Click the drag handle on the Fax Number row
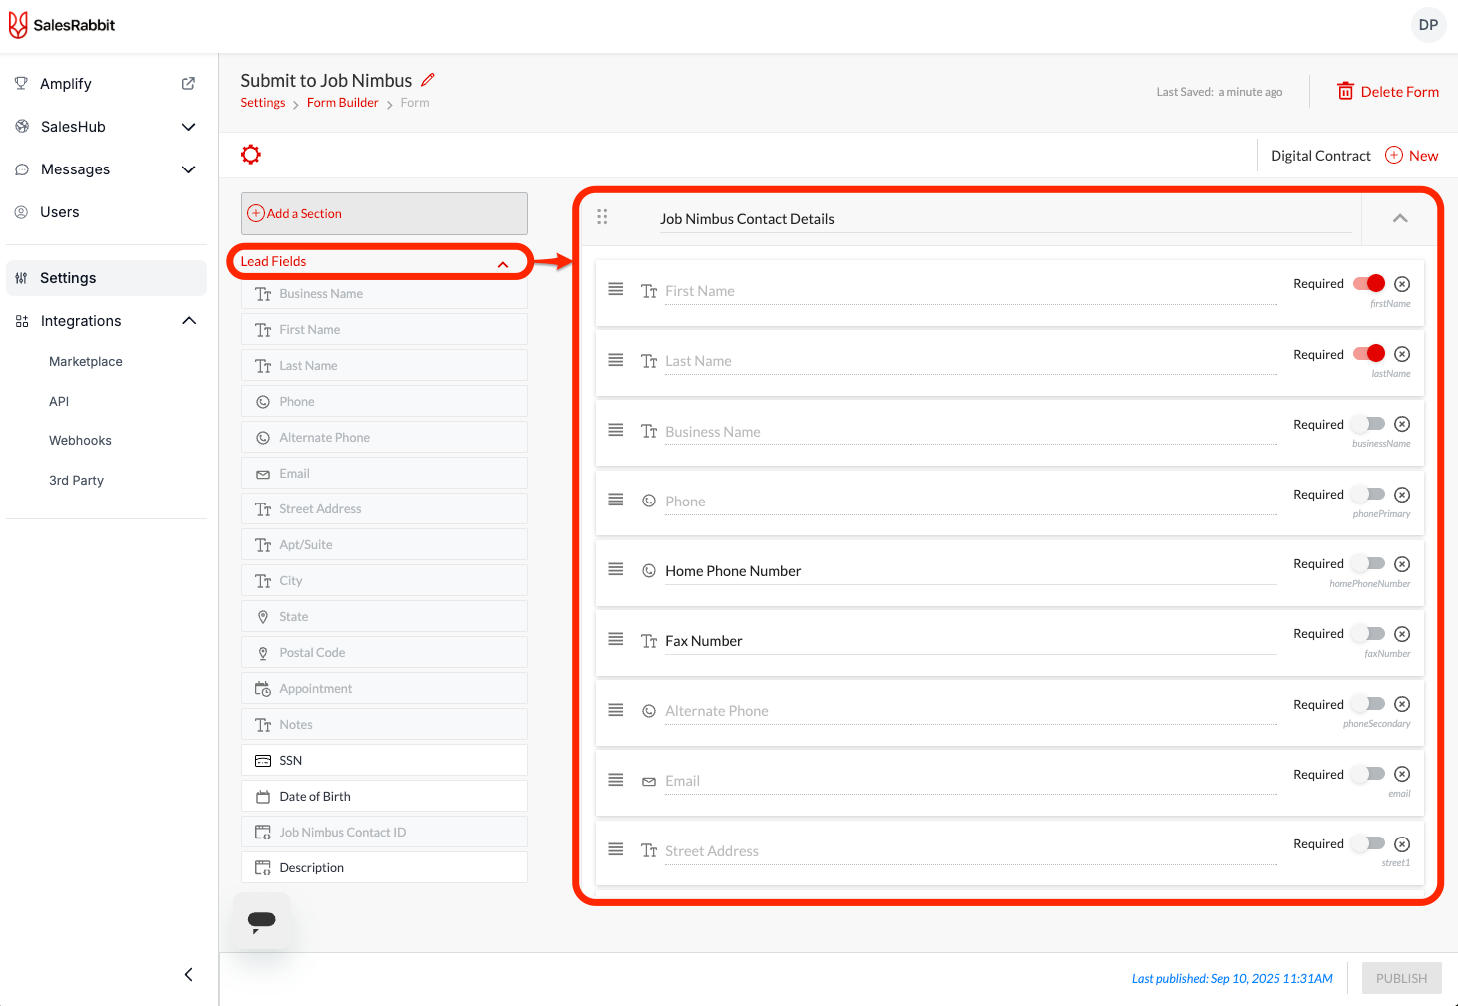 coord(616,639)
